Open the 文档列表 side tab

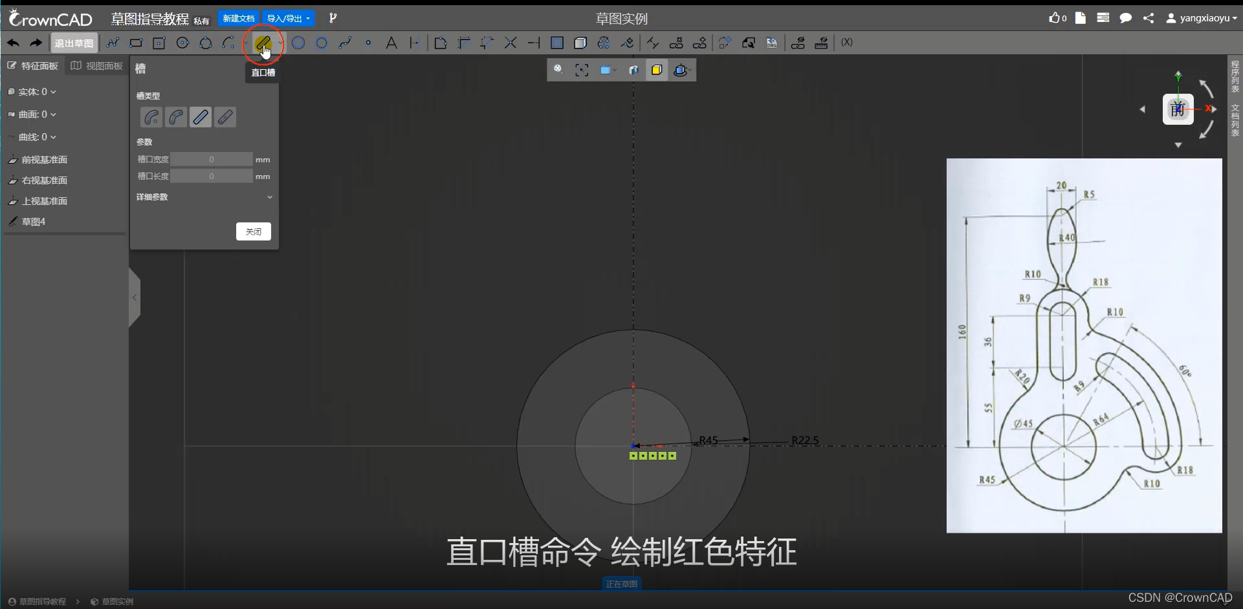pos(1235,120)
